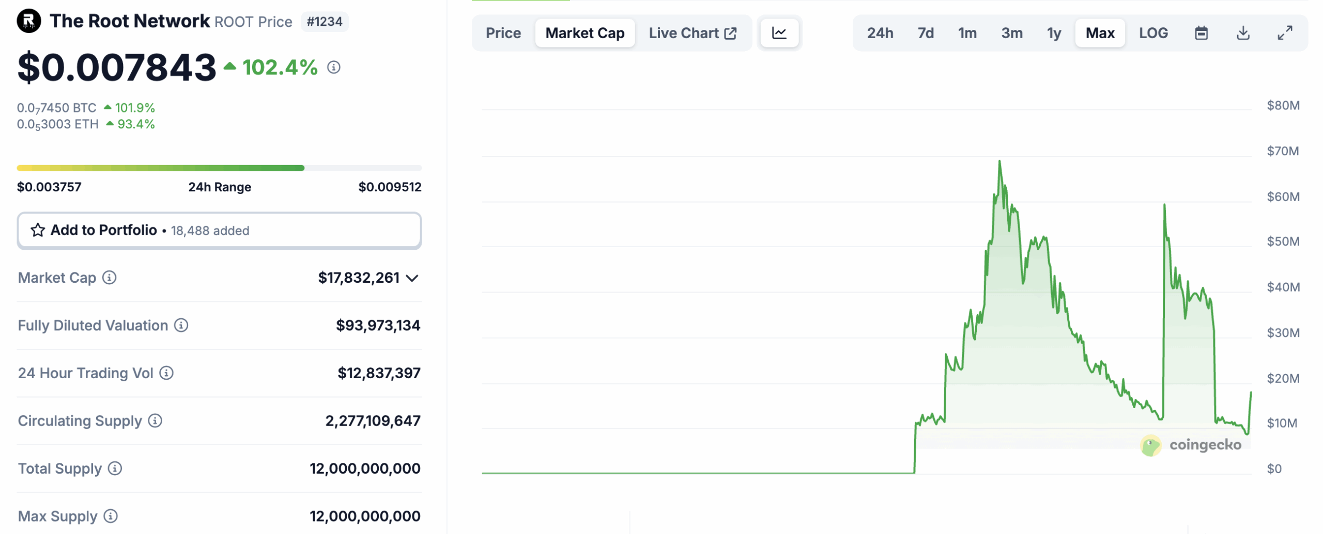Click the #1234 rank badge

[324, 22]
